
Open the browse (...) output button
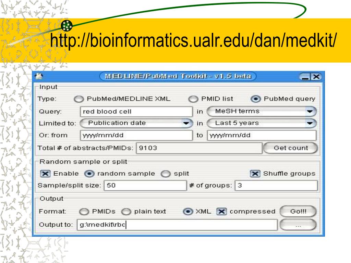pyautogui.click(x=298, y=225)
